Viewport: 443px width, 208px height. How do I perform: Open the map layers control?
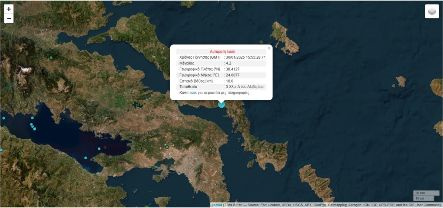[432, 11]
